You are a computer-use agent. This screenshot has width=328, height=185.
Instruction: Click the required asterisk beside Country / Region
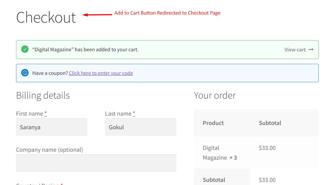(x=61, y=184)
